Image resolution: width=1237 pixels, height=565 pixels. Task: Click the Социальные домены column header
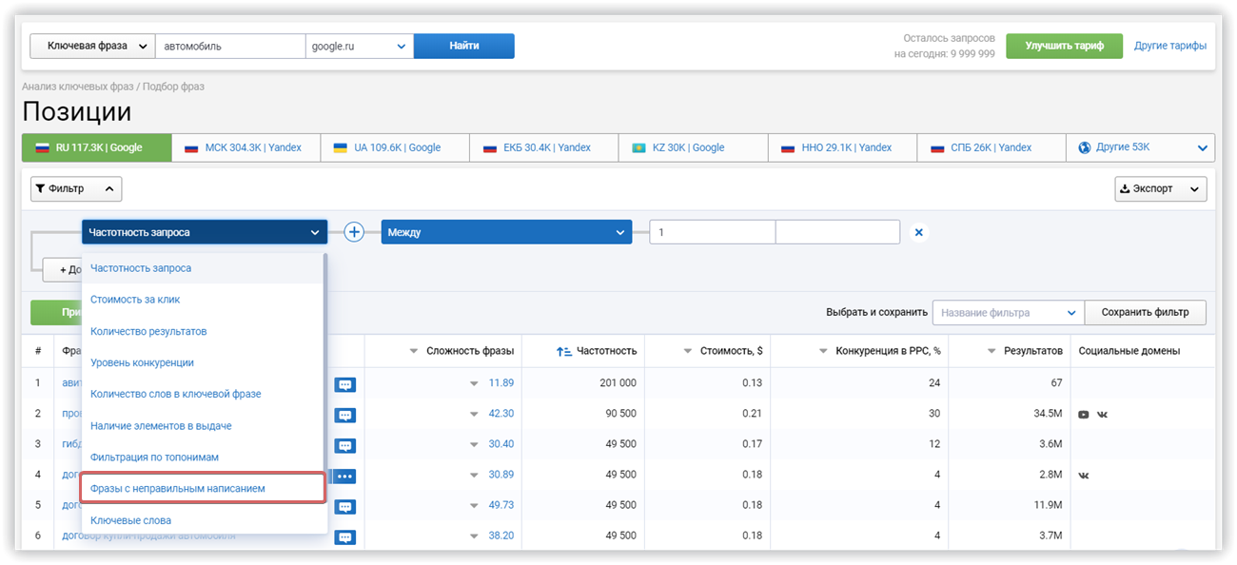[1129, 351]
